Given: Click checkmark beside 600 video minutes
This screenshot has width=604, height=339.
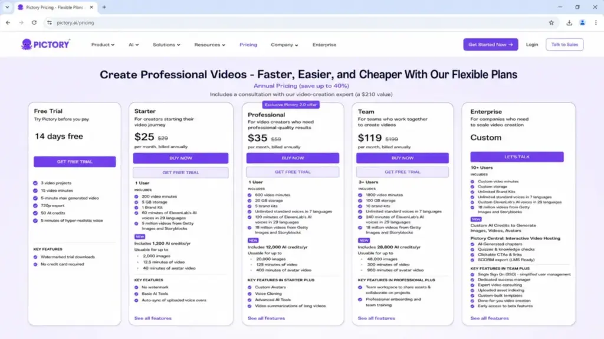Looking at the screenshot, I should [x=250, y=195].
